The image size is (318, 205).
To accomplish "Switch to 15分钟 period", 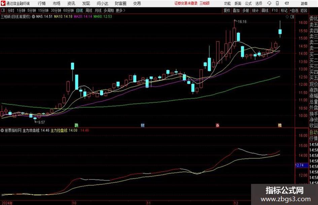I will point(43,10).
